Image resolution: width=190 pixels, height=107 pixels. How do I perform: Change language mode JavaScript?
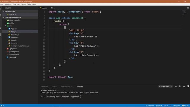(177, 106)
